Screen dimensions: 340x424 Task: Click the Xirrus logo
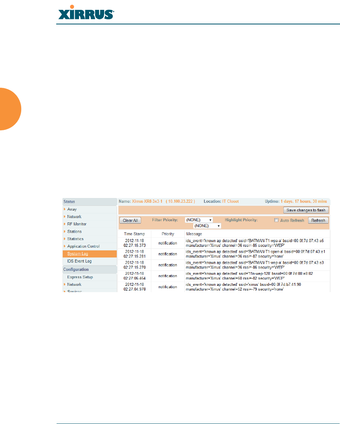(x=86, y=13)
